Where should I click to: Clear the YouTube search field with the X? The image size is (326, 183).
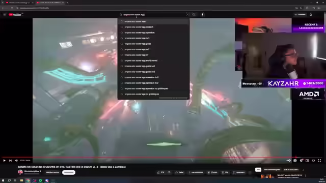coord(187,15)
